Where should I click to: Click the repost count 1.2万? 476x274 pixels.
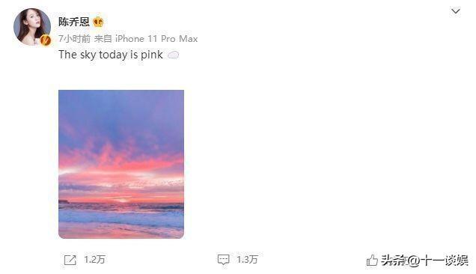(94, 260)
